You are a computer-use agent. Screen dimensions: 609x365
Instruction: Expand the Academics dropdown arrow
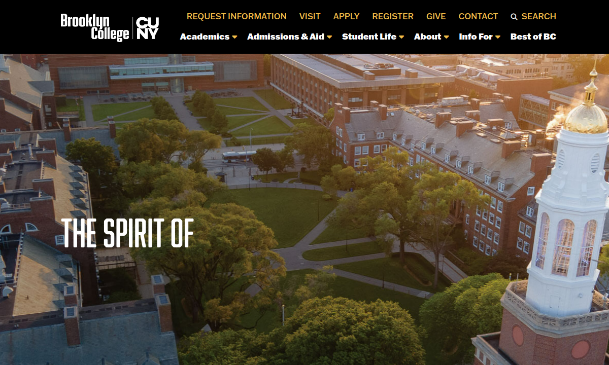tap(234, 37)
